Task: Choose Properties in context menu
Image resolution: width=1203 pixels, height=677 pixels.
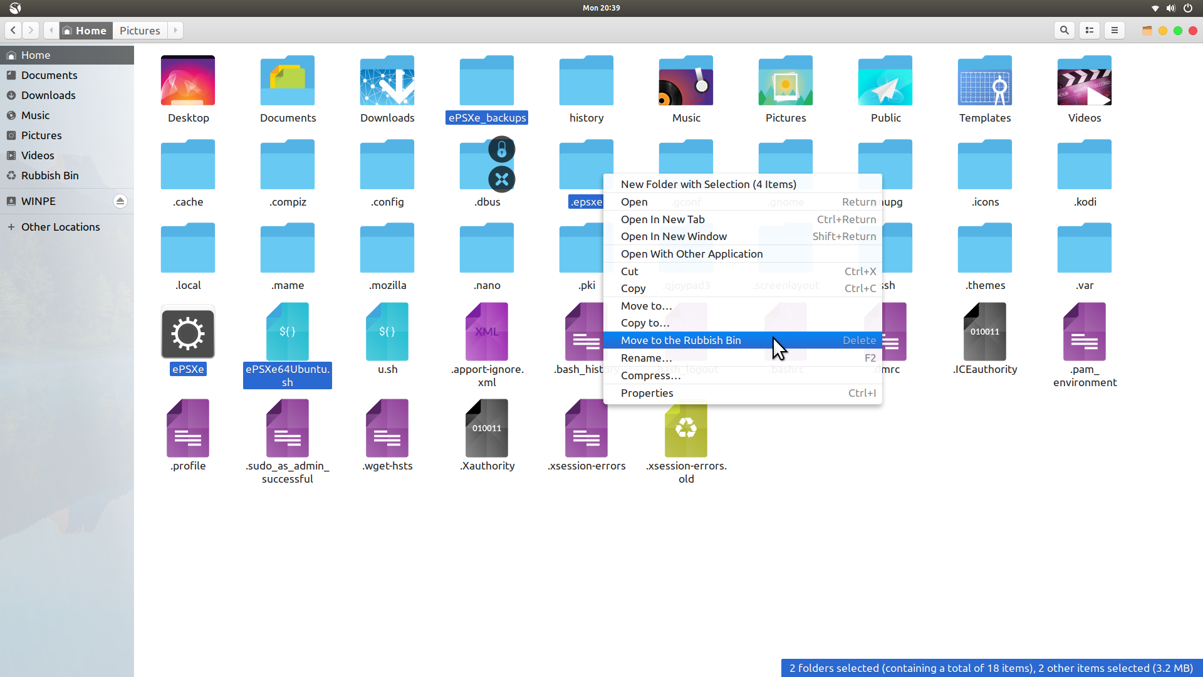Action: [742, 393]
